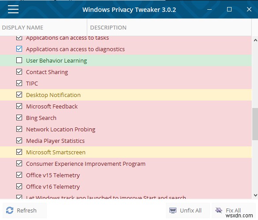Uncheck the Media Player Statistics checkbox

click(19, 141)
